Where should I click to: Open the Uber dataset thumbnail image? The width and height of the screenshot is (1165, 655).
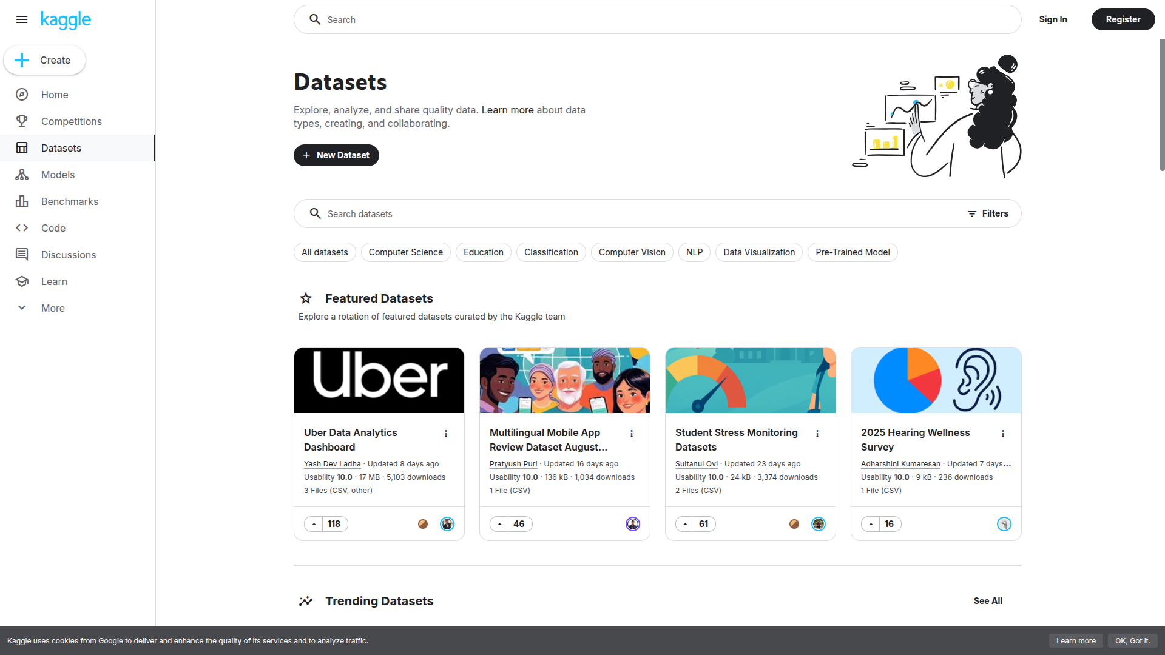379,380
